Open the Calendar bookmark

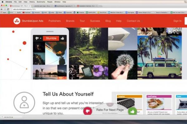[68, 12]
